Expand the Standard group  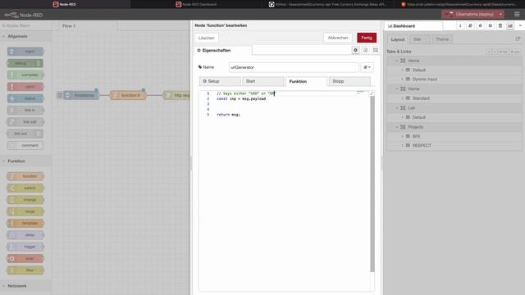[x=403, y=98]
